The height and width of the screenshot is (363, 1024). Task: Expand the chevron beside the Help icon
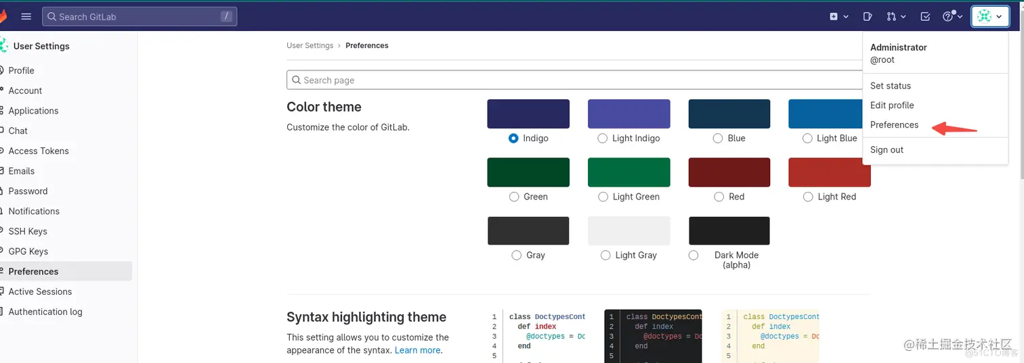[960, 17]
